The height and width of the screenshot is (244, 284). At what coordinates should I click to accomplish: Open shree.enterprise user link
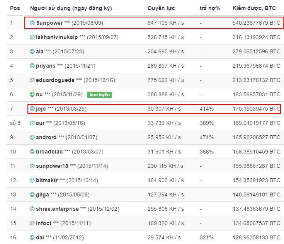pos(57,209)
